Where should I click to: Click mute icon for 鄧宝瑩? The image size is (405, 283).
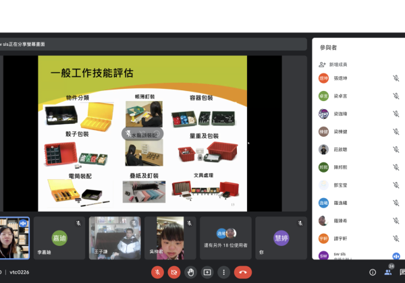[396, 185]
